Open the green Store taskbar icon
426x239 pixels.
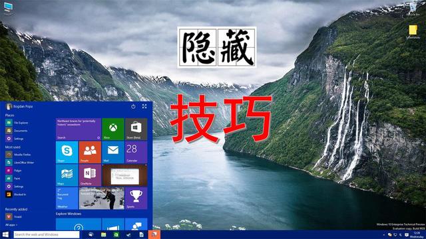click(116, 234)
